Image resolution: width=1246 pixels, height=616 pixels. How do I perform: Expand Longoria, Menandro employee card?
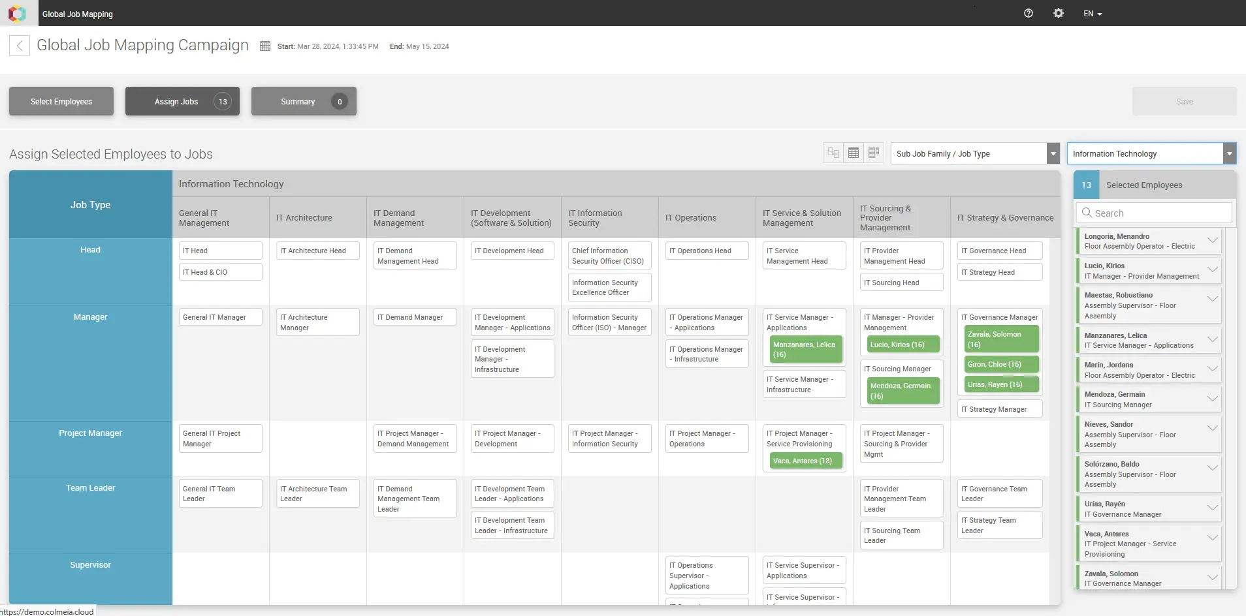click(x=1212, y=241)
